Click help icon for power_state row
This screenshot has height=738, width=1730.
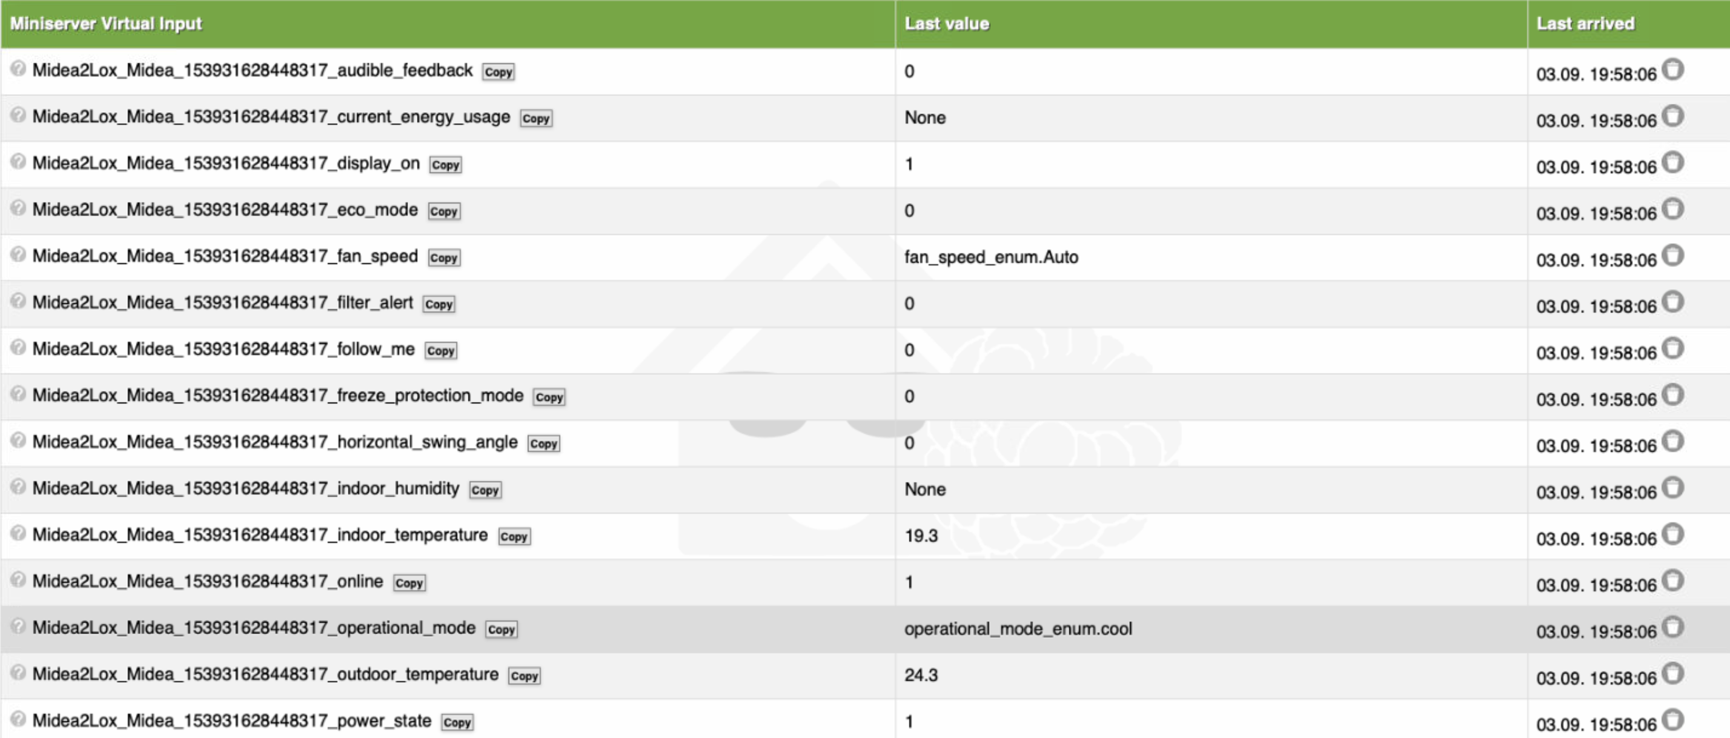18,719
